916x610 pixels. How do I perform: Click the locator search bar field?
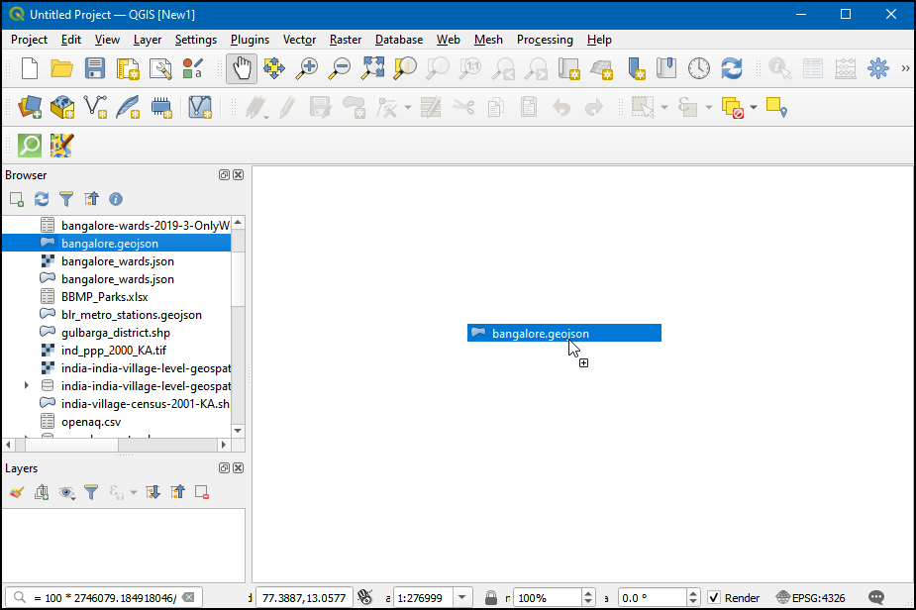coord(104,598)
